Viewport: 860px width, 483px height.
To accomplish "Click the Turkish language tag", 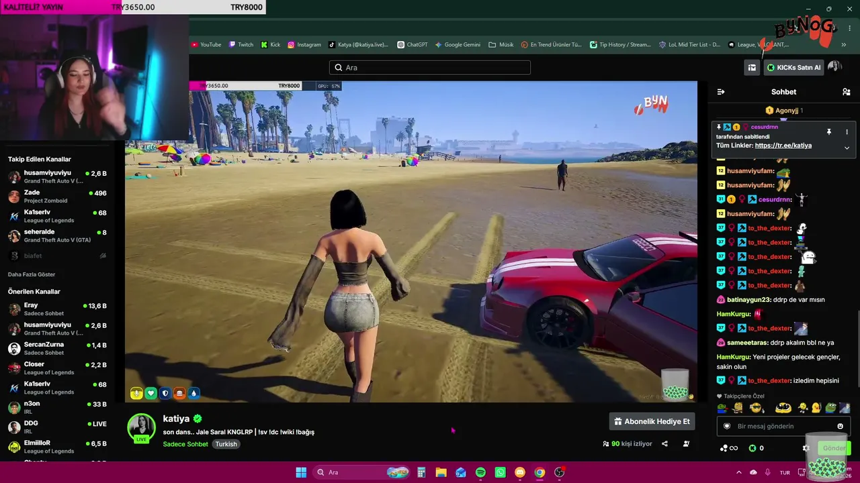I will point(226,444).
